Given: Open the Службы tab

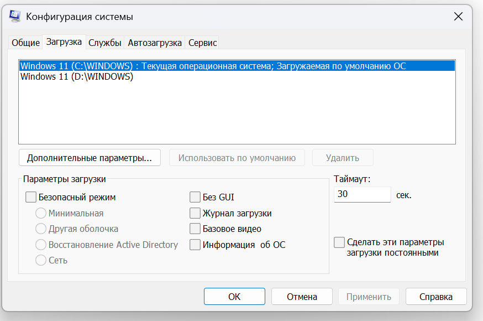Looking at the screenshot, I should [105, 43].
